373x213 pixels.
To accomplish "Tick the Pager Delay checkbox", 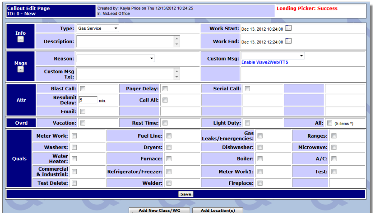I will [x=165, y=89].
